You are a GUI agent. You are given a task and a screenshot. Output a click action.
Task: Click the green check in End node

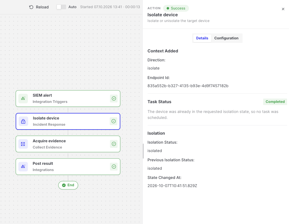pyautogui.click(x=64, y=185)
